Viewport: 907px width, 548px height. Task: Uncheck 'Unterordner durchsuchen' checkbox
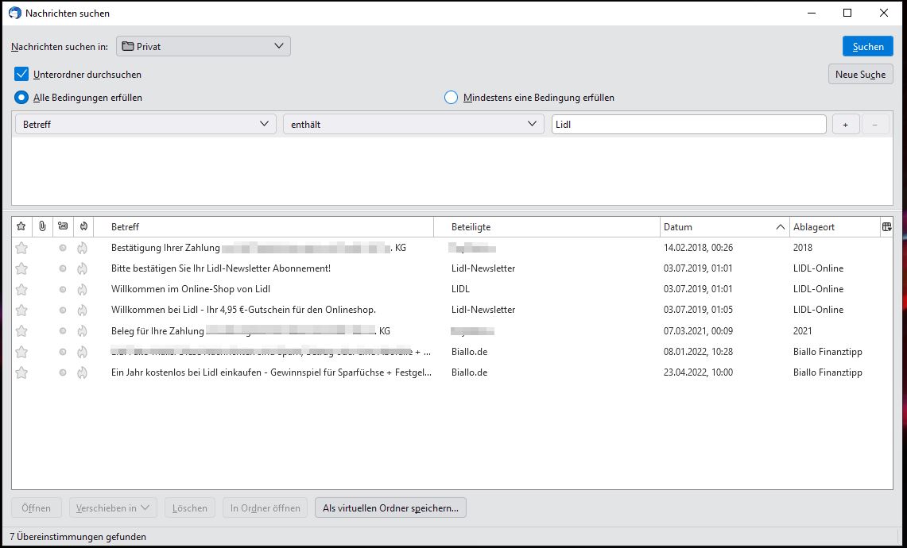click(x=21, y=75)
